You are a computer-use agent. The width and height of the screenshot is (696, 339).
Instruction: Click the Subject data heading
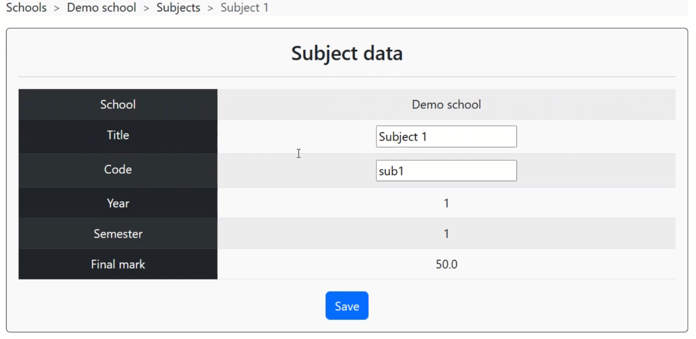(347, 53)
